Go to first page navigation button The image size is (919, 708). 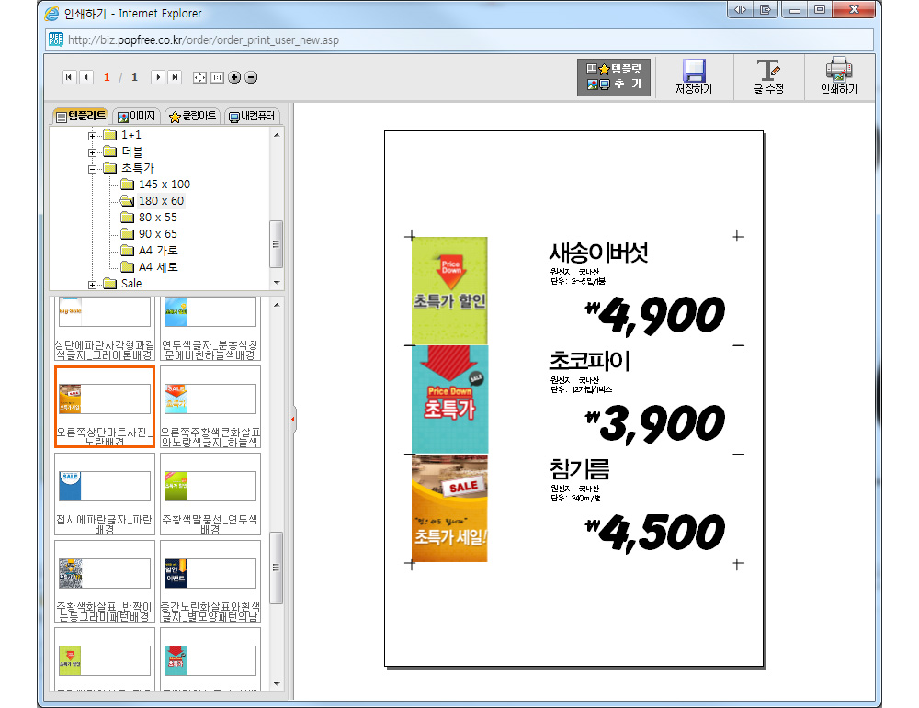(x=69, y=77)
